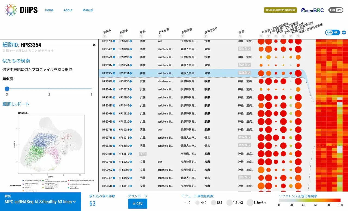The width and height of the screenshot is (348, 211).
Task: Click the RIKEN BRC logo
Action: 312,10
